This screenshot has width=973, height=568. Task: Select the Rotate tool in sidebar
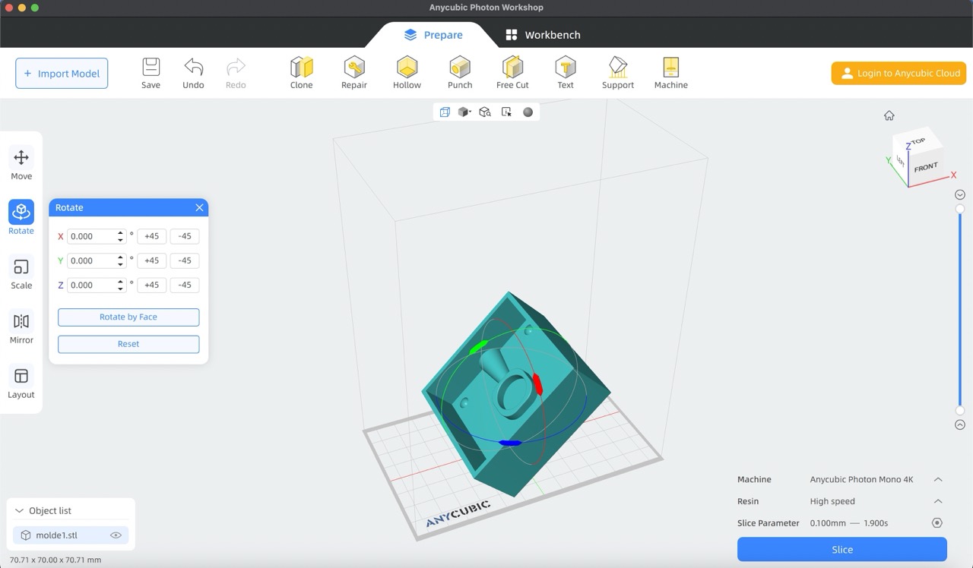pos(21,219)
